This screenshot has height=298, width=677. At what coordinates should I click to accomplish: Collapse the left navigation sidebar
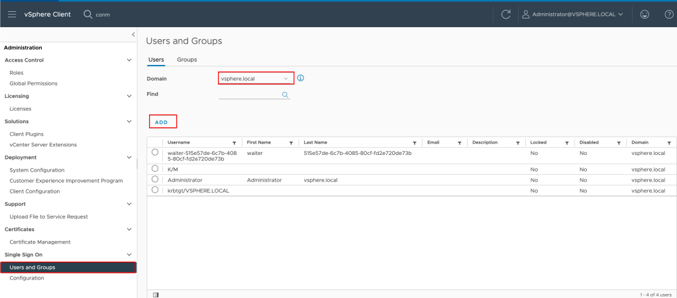[133, 34]
